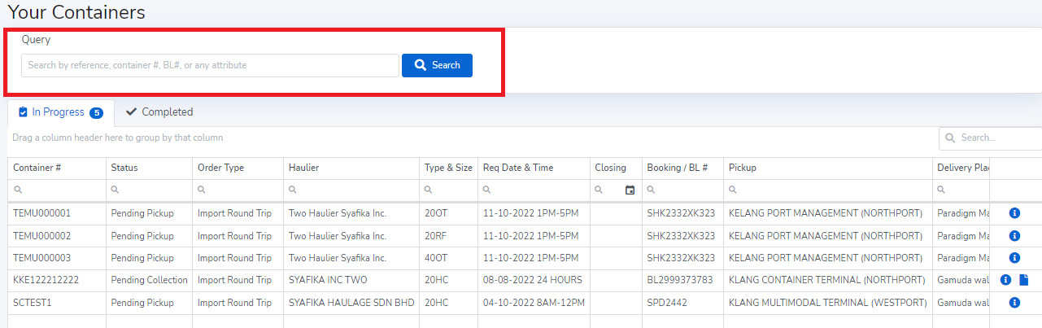
Task: Click Req Date & Time column header
Action: pos(518,168)
